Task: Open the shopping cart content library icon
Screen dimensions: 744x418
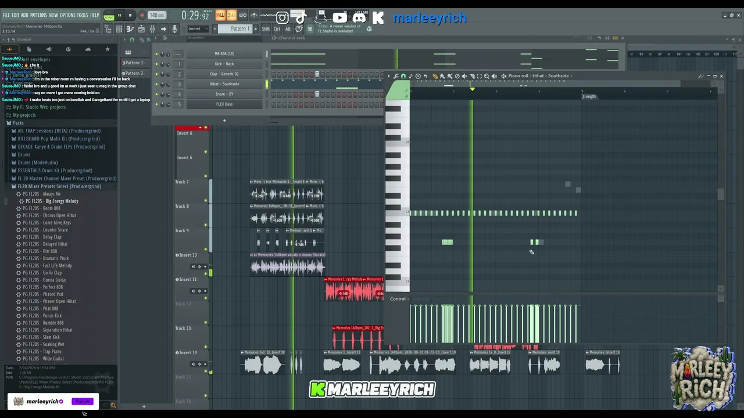Action: pyautogui.click(x=310, y=29)
